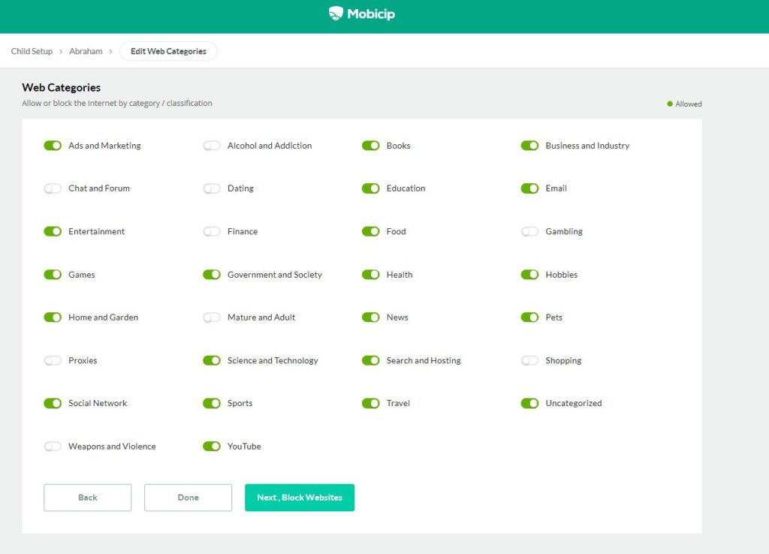The height and width of the screenshot is (554, 769).
Task: Enable the Chat and Forum category
Action: [x=53, y=188]
